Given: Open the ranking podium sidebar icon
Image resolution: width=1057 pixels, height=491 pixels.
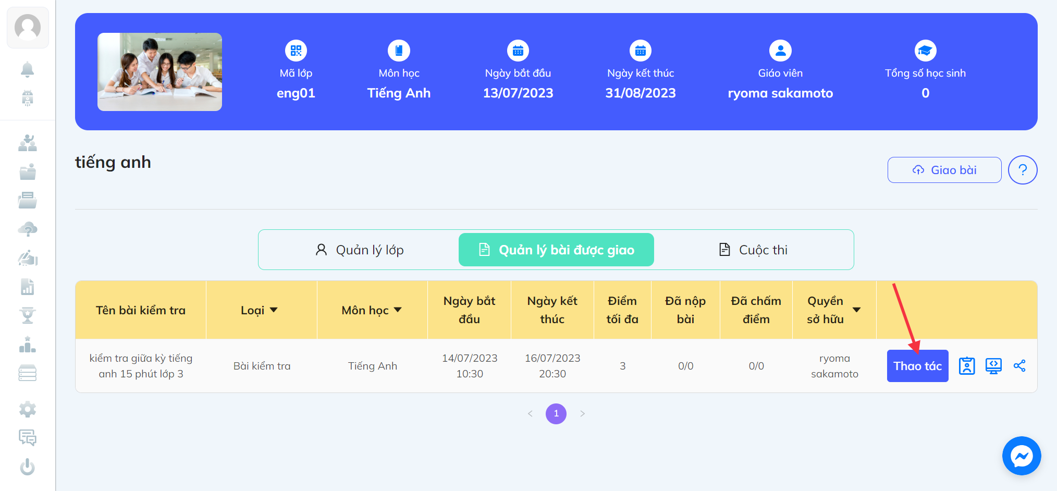Looking at the screenshot, I should 27,344.
